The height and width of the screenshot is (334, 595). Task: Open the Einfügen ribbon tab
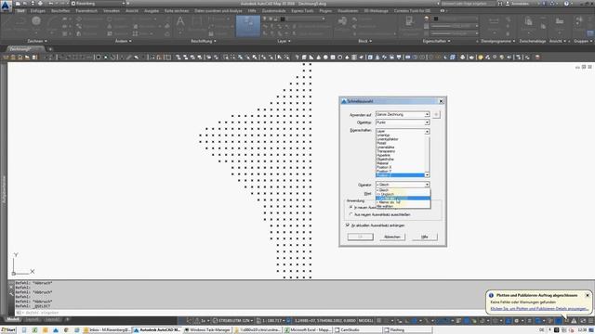[x=37, y=10]
